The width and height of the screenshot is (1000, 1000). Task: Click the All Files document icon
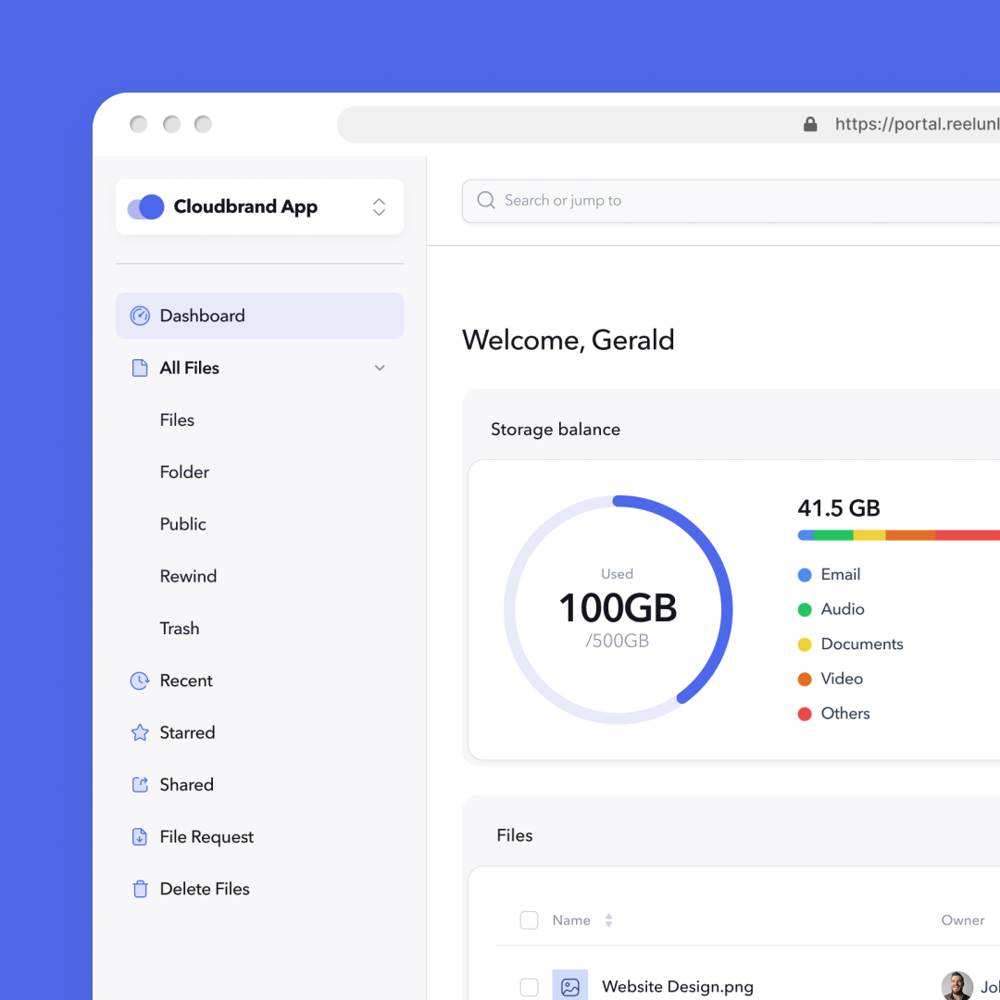(x=140, y=368)
